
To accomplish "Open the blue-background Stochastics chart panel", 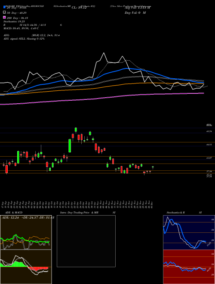I will pyautogui.click(x=189, y=232).
